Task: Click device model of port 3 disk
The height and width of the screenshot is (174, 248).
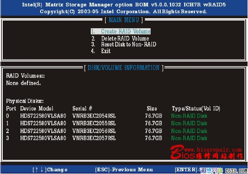Action: (43, 138)
